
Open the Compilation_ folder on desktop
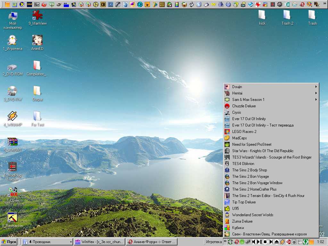click(x=37, y=68)
